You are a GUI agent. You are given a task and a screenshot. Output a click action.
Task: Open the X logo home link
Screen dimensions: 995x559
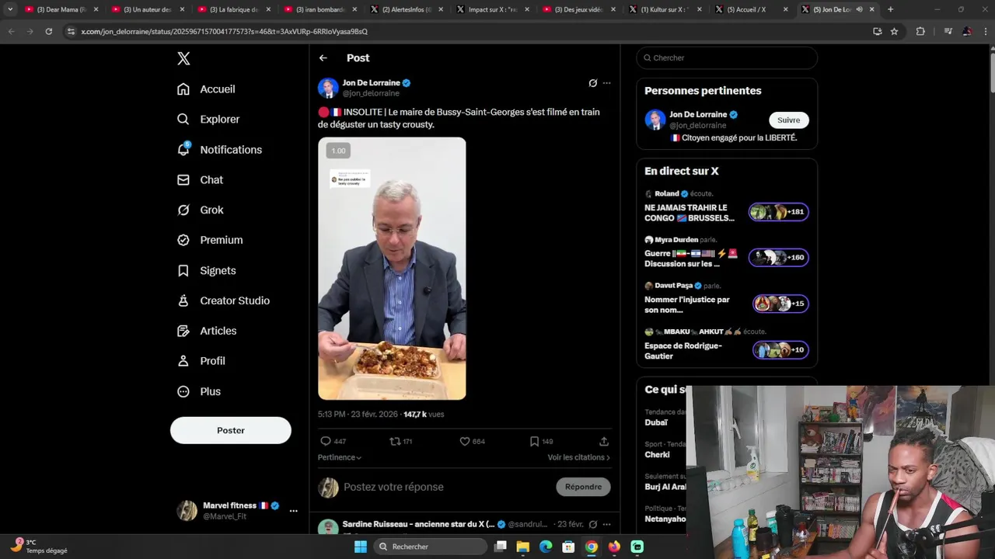tap(183, 58)
